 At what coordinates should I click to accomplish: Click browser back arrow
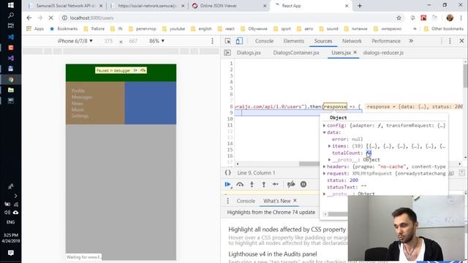click(29, 18)
